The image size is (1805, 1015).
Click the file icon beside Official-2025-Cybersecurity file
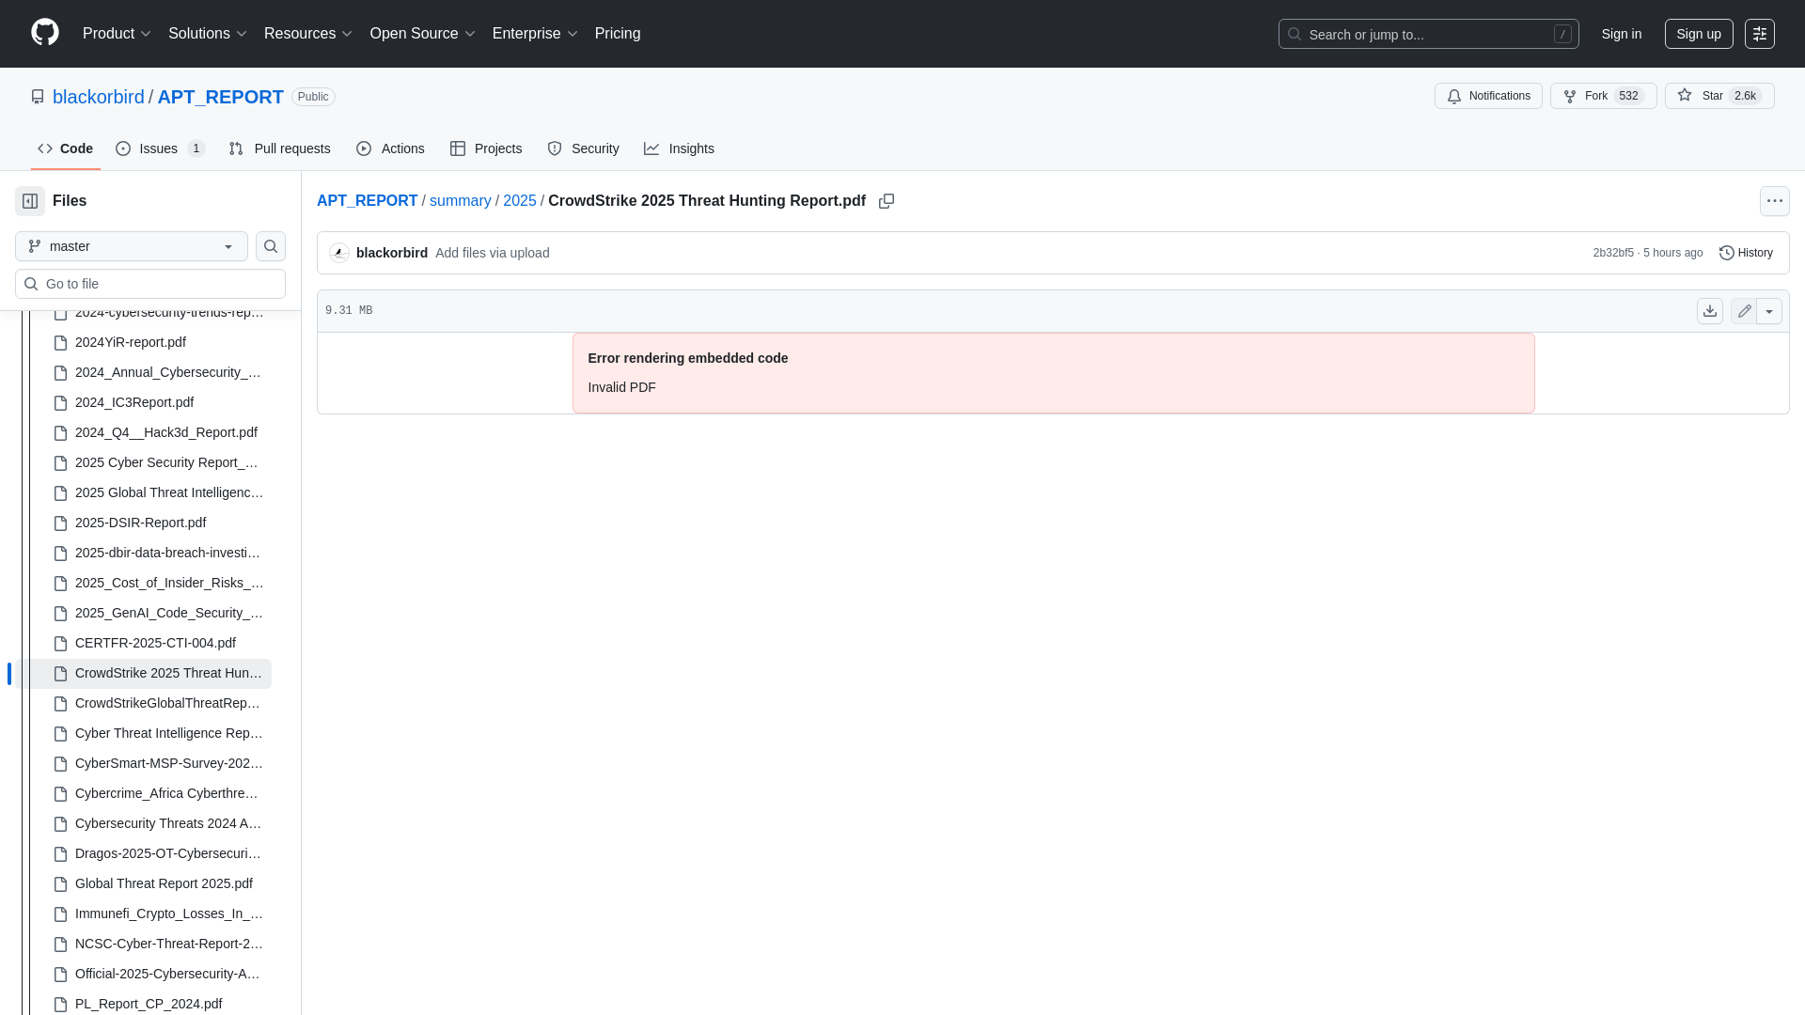[61, 975]
